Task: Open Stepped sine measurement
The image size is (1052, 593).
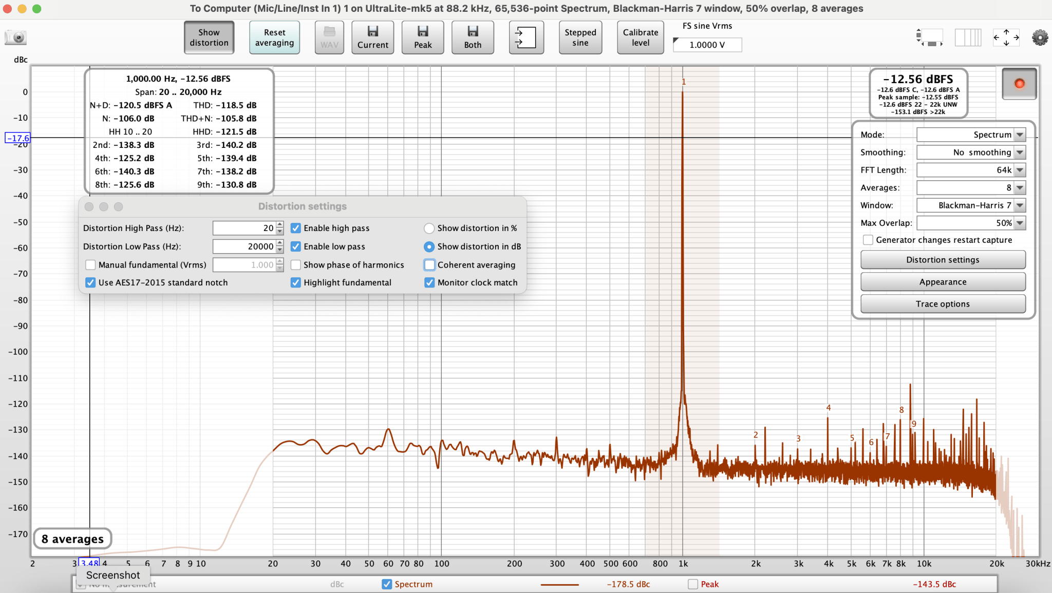Action: [x=580, y=37]
